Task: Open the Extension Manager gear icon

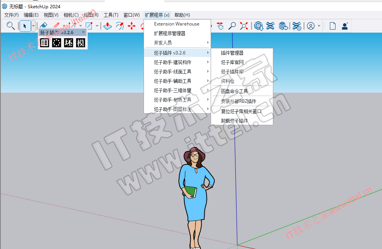Action: click(x=297, y=26)
